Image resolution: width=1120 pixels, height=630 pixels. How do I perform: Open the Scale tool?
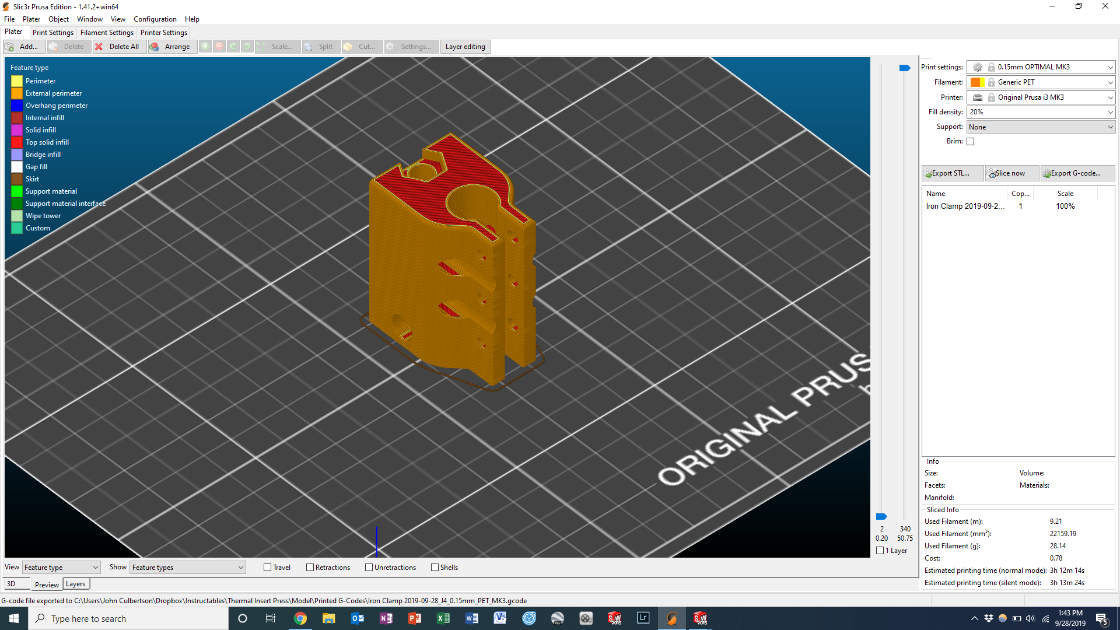click(278, 46)
